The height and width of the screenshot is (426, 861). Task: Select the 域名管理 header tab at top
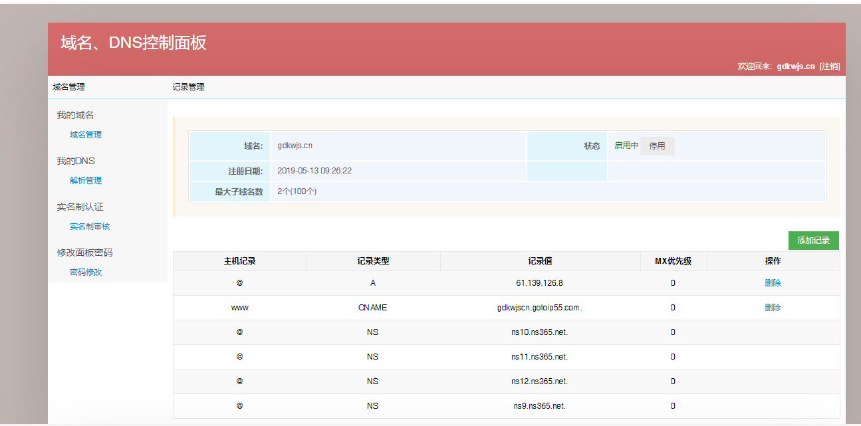pyautogui.click(x=69, y=87)
